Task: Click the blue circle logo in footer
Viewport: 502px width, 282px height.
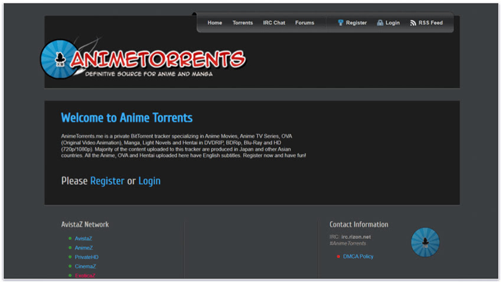Action: pos(425,242)
